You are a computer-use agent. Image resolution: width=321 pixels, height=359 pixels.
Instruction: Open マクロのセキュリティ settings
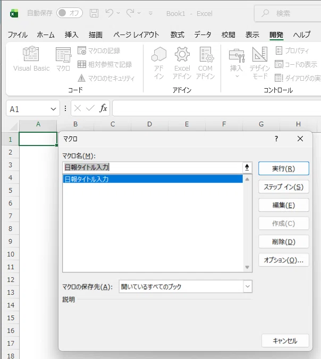tap(106, 78)
